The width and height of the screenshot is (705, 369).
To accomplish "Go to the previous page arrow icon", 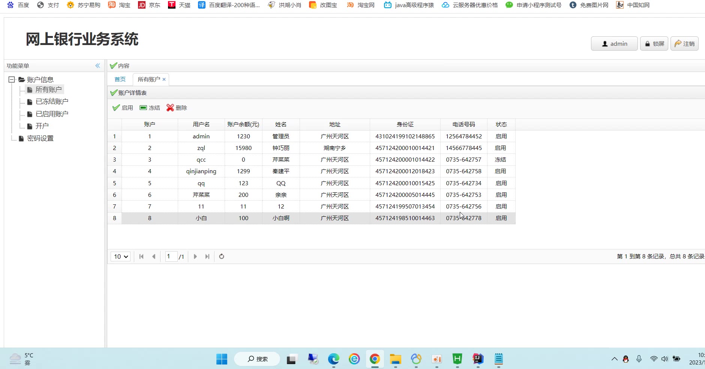I will click(x=154, y=256).
